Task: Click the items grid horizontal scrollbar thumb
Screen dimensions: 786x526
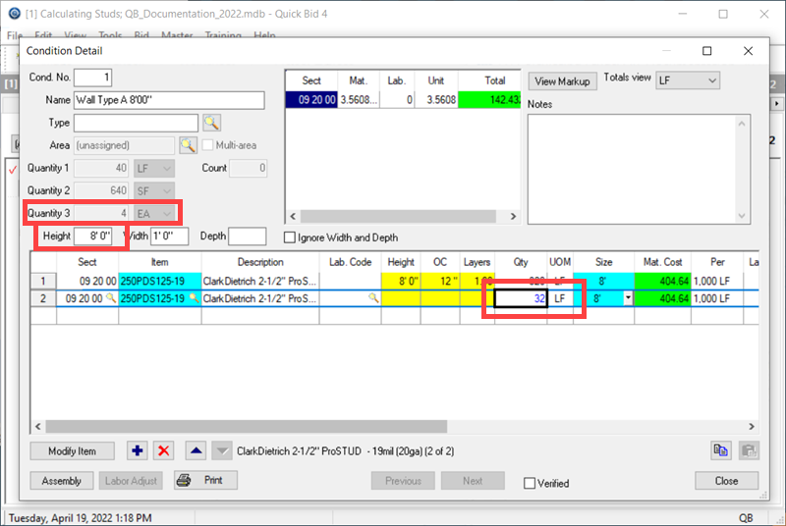Action: (x=247, y=427)
